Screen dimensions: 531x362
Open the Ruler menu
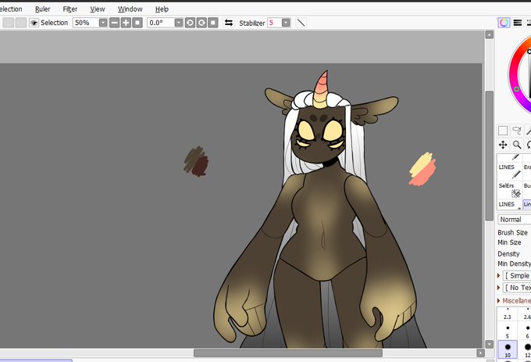43,9
